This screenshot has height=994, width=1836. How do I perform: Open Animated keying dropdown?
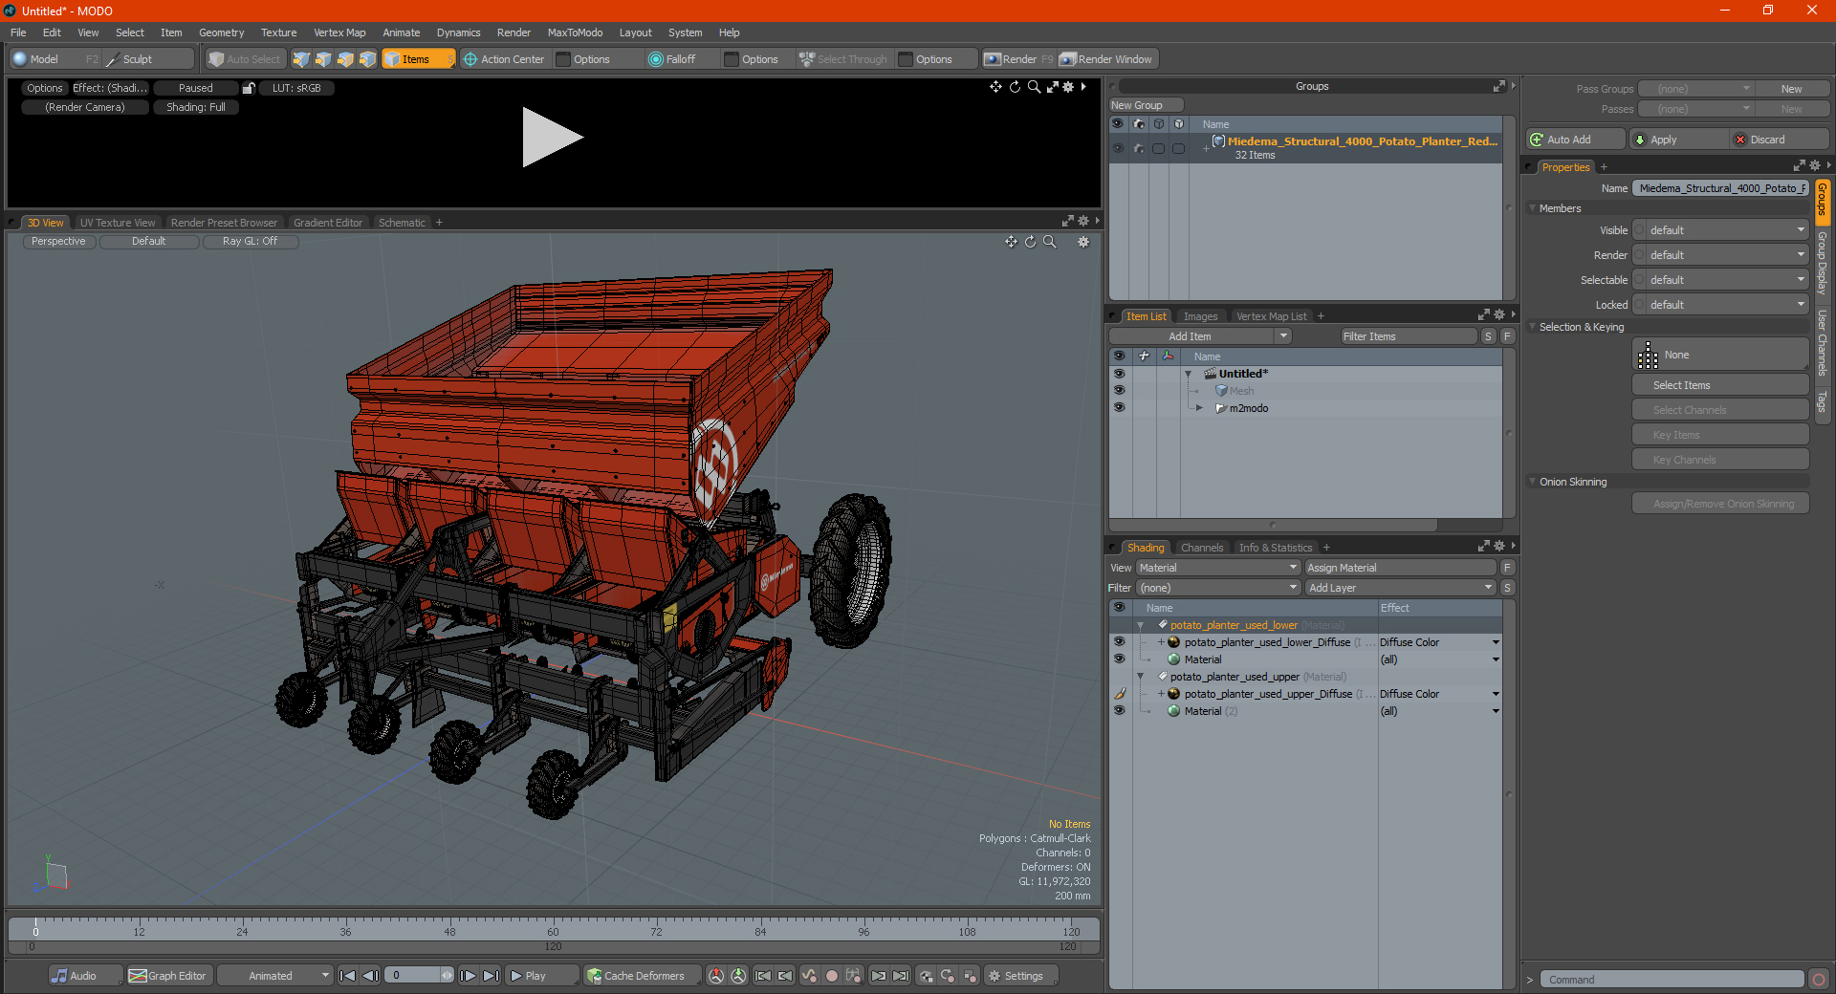point(274,976)
